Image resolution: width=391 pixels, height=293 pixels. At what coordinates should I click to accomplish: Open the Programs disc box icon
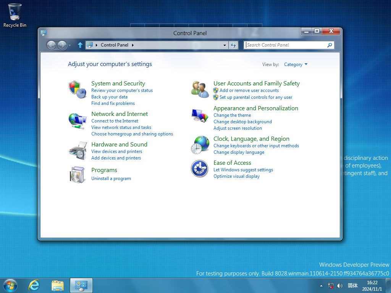(x=77, y=175)
